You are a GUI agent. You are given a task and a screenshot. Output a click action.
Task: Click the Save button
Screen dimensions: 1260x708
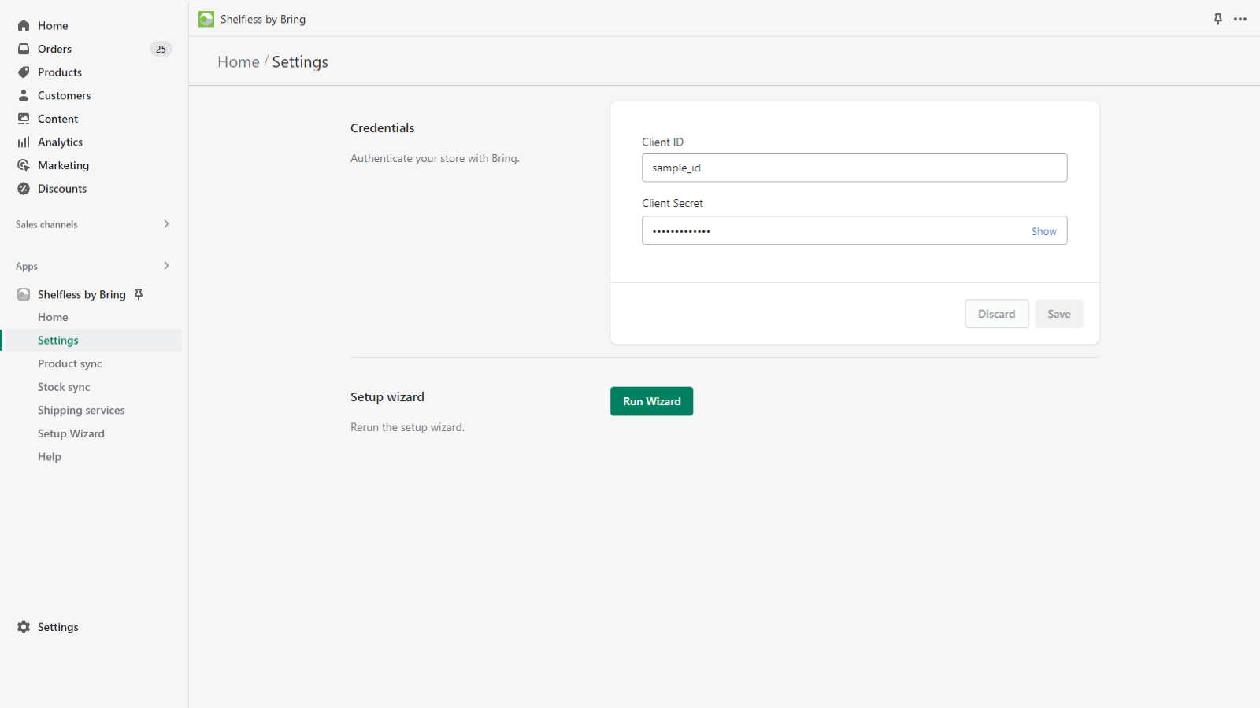[1058, 314]
